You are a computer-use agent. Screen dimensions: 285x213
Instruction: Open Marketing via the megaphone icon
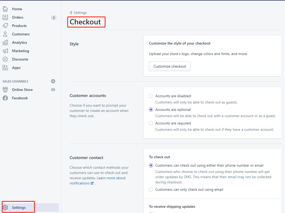pyautogui.click(x=5, y=51)
